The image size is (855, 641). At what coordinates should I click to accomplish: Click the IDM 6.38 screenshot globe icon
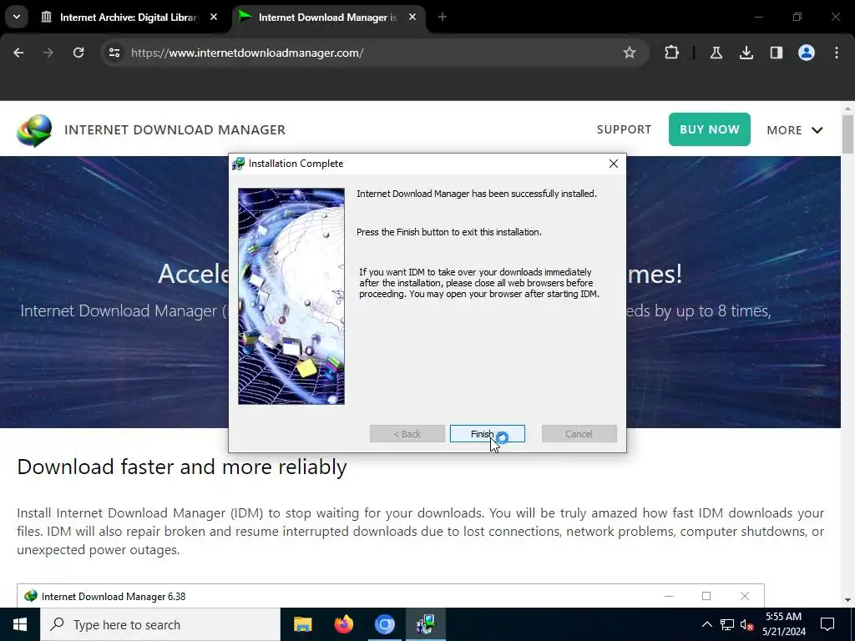pos(31,596)
